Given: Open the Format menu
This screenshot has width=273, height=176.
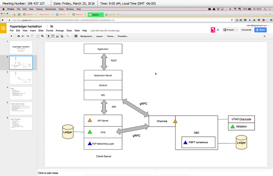Looking at the screenshot, I should point(50,30).
